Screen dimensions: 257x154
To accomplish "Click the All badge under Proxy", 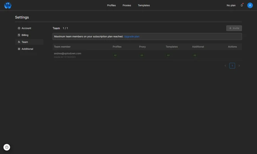I will 142,55.
